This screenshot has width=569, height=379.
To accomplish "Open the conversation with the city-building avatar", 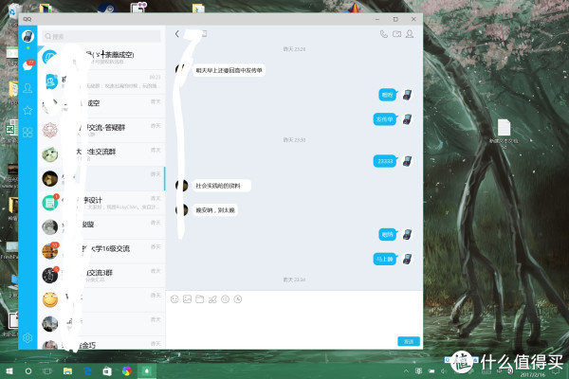I will 101,324.
